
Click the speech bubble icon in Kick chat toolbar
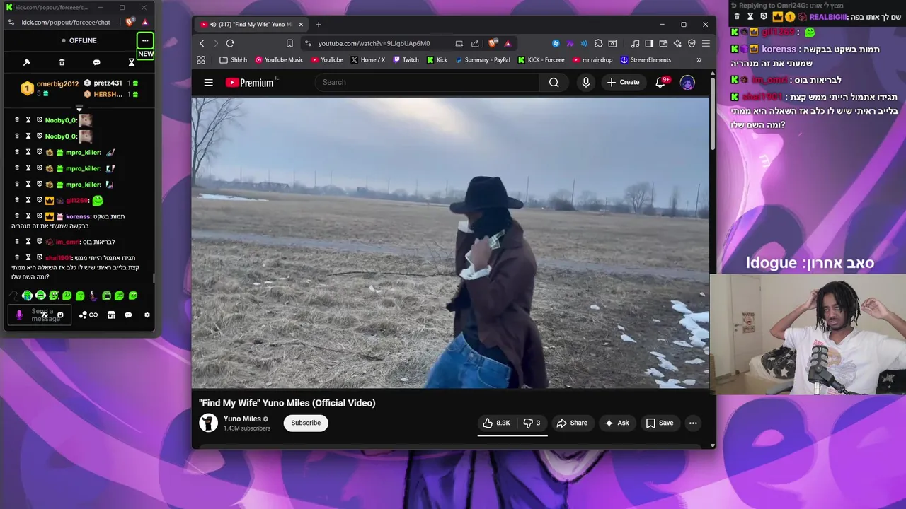coord(96,62)
